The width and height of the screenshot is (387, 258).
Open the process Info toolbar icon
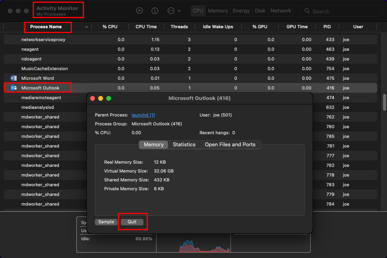pyautogui.click(x=155, y=10)
